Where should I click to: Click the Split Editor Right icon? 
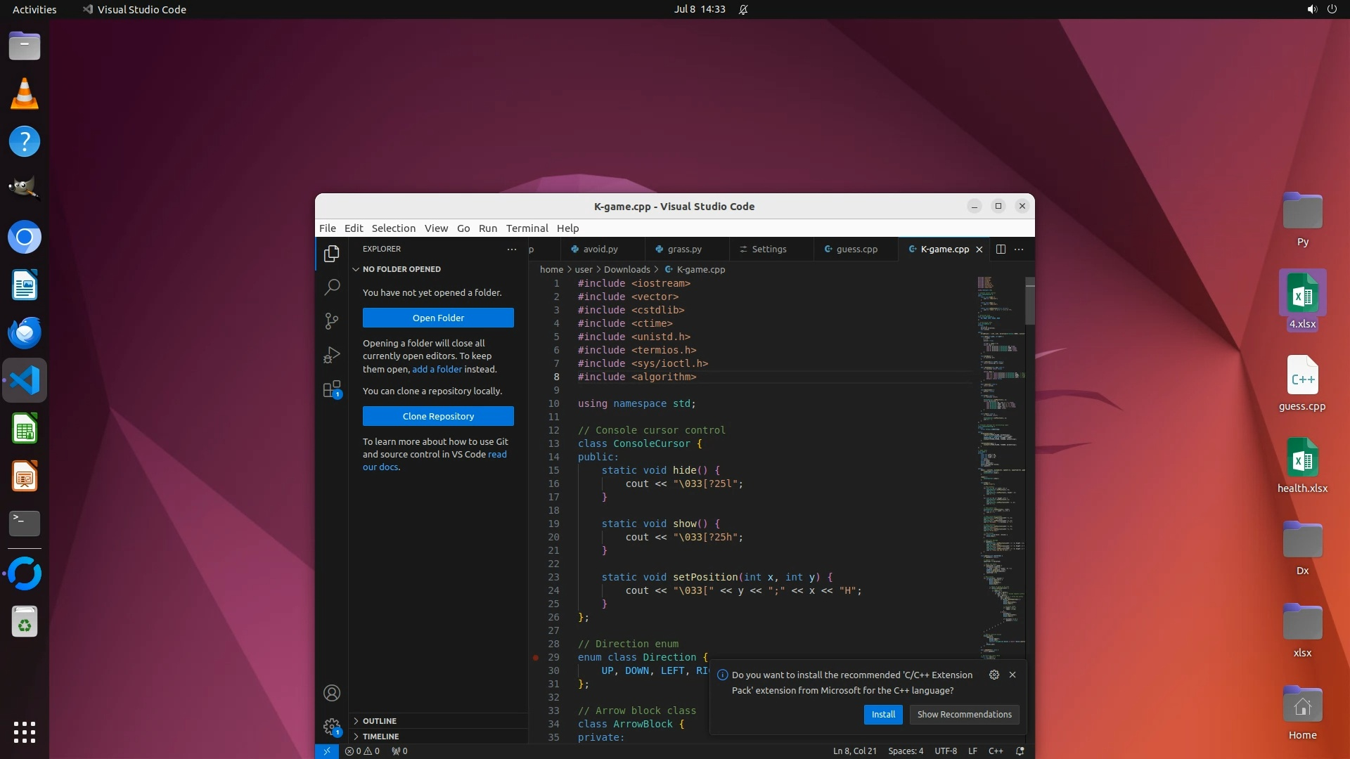[x=1001, y=249]
